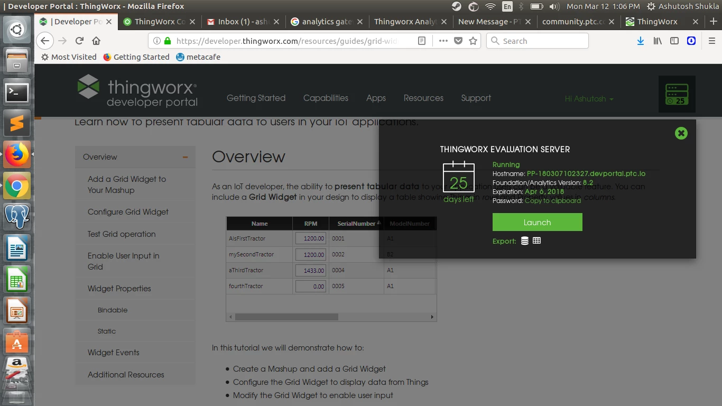Close the Developer Portal tab

tap(109, 22)
